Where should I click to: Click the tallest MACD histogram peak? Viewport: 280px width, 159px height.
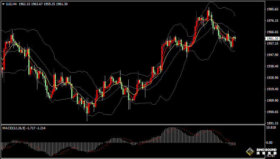[x=171, y=129]
